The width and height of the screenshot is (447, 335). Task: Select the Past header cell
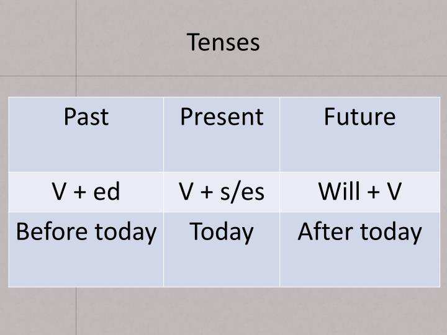pyautogui.click(x=86, y=135)
